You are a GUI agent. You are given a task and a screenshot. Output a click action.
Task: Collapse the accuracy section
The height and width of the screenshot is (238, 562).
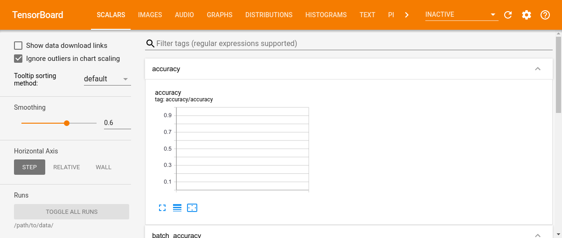click(x=537, y=69)
